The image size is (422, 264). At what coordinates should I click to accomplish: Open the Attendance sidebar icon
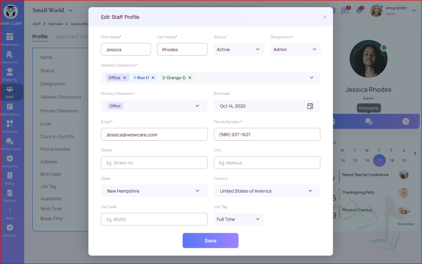(10, 109)
